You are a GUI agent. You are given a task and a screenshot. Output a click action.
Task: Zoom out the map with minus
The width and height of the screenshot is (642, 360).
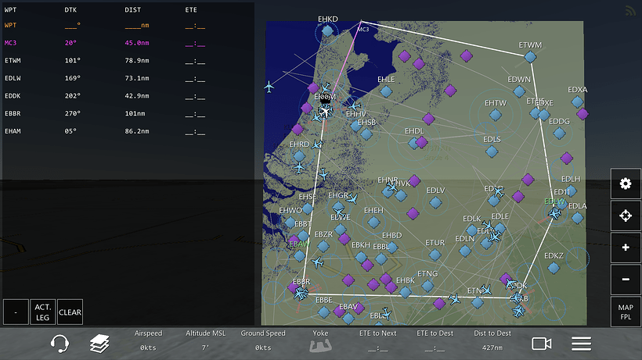click(x=626, y=280)
